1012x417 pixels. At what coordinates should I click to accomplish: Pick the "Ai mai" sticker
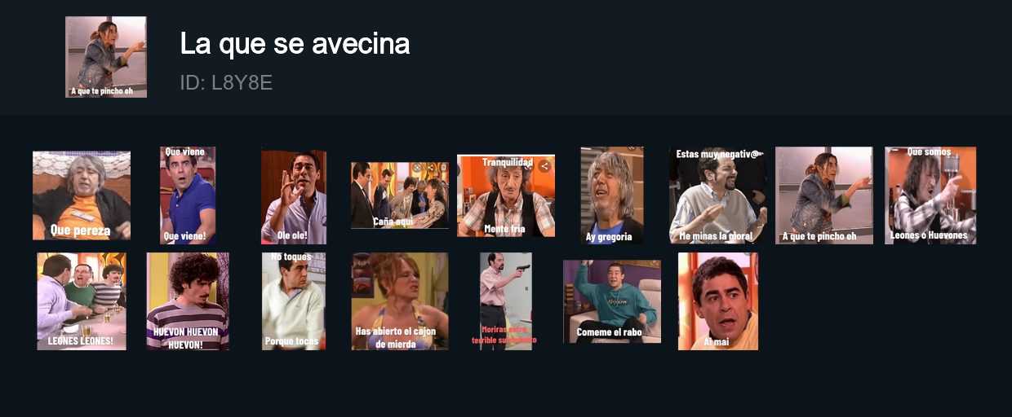click(x=718, y=301)
